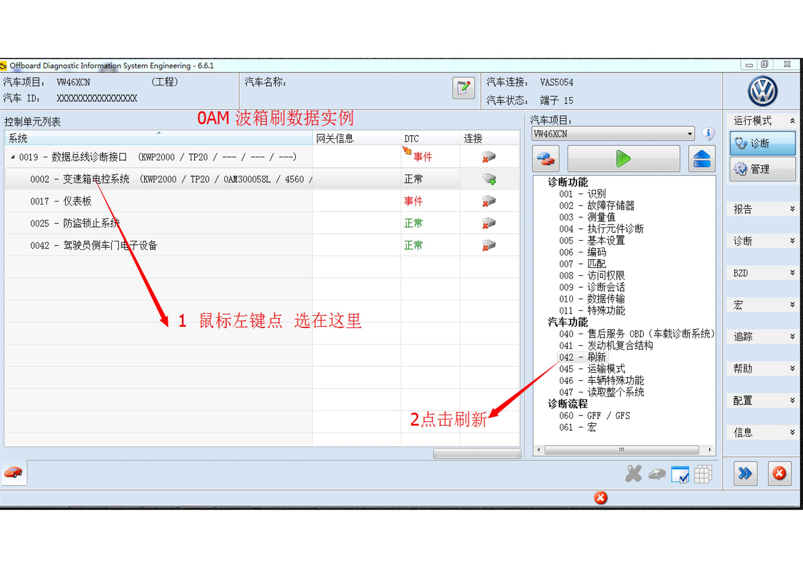Click the connection icon in the 0019 row
803x568 pixels.
coord(489,157)
